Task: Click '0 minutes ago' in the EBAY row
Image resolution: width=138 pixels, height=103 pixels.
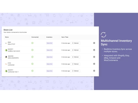Action: click(x=66, y=43)
